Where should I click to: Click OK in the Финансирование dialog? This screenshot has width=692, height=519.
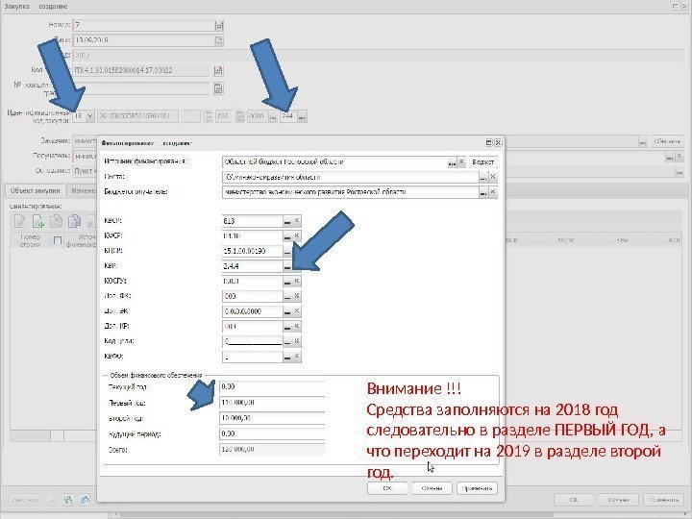(x=387, y=488)
